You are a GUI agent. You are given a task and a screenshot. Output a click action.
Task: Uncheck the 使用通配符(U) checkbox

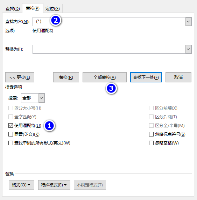pos(10,126)
